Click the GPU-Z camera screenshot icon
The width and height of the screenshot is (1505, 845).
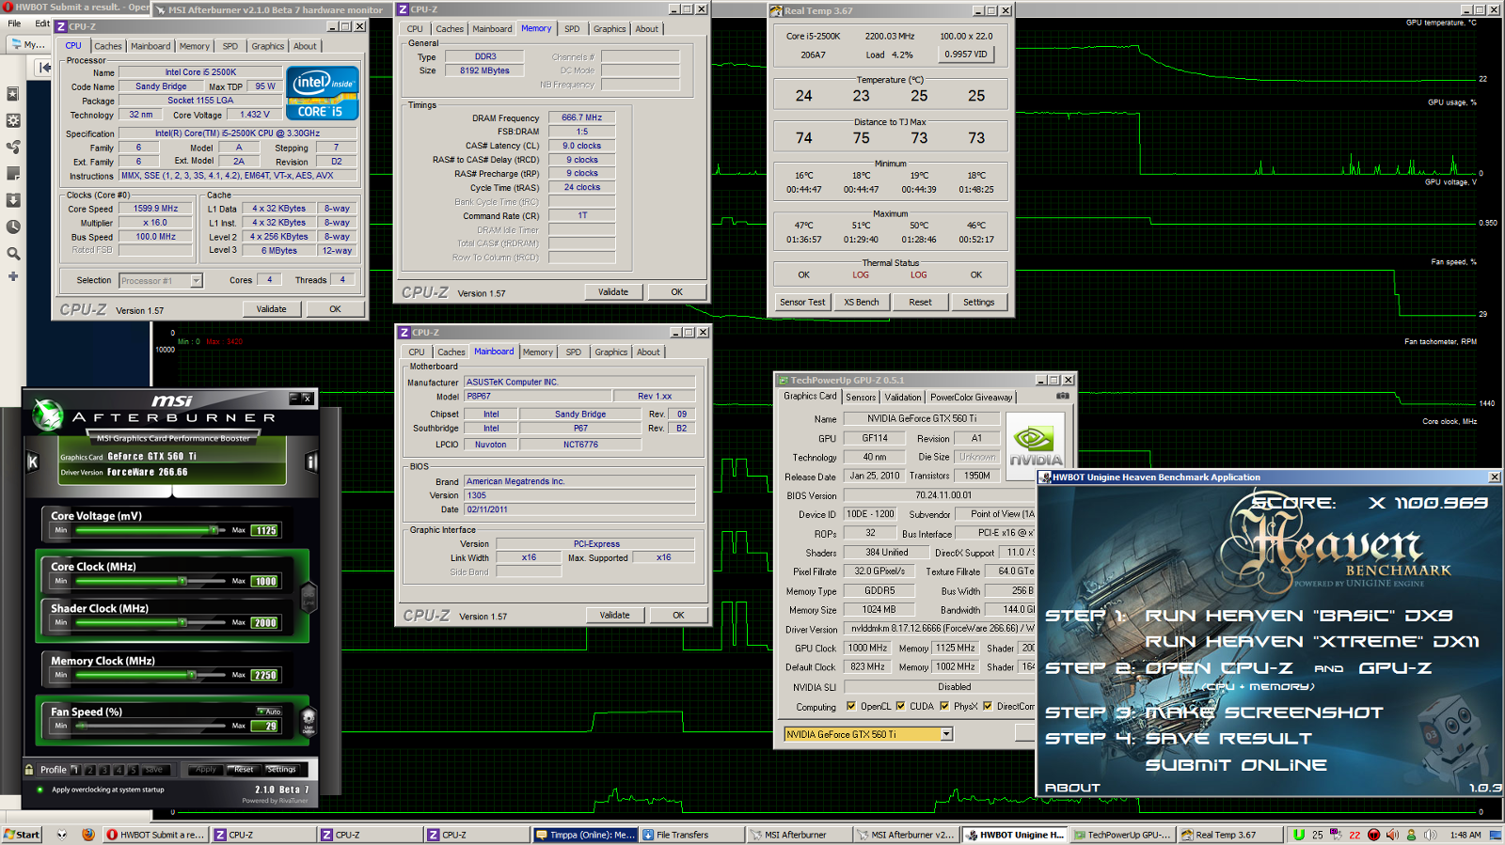(1063, 396)
